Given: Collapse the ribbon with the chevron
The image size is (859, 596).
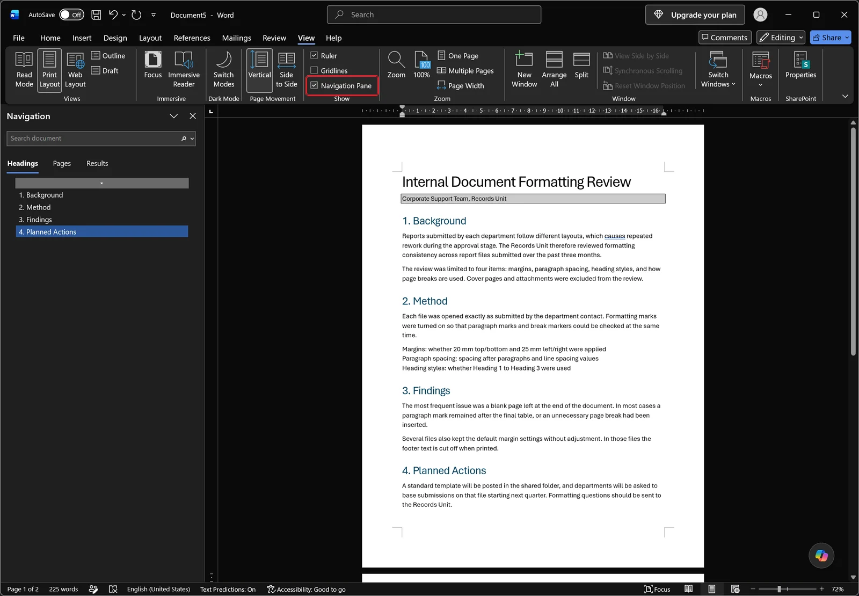Looking at the screenshot, I should click(845, 96).
